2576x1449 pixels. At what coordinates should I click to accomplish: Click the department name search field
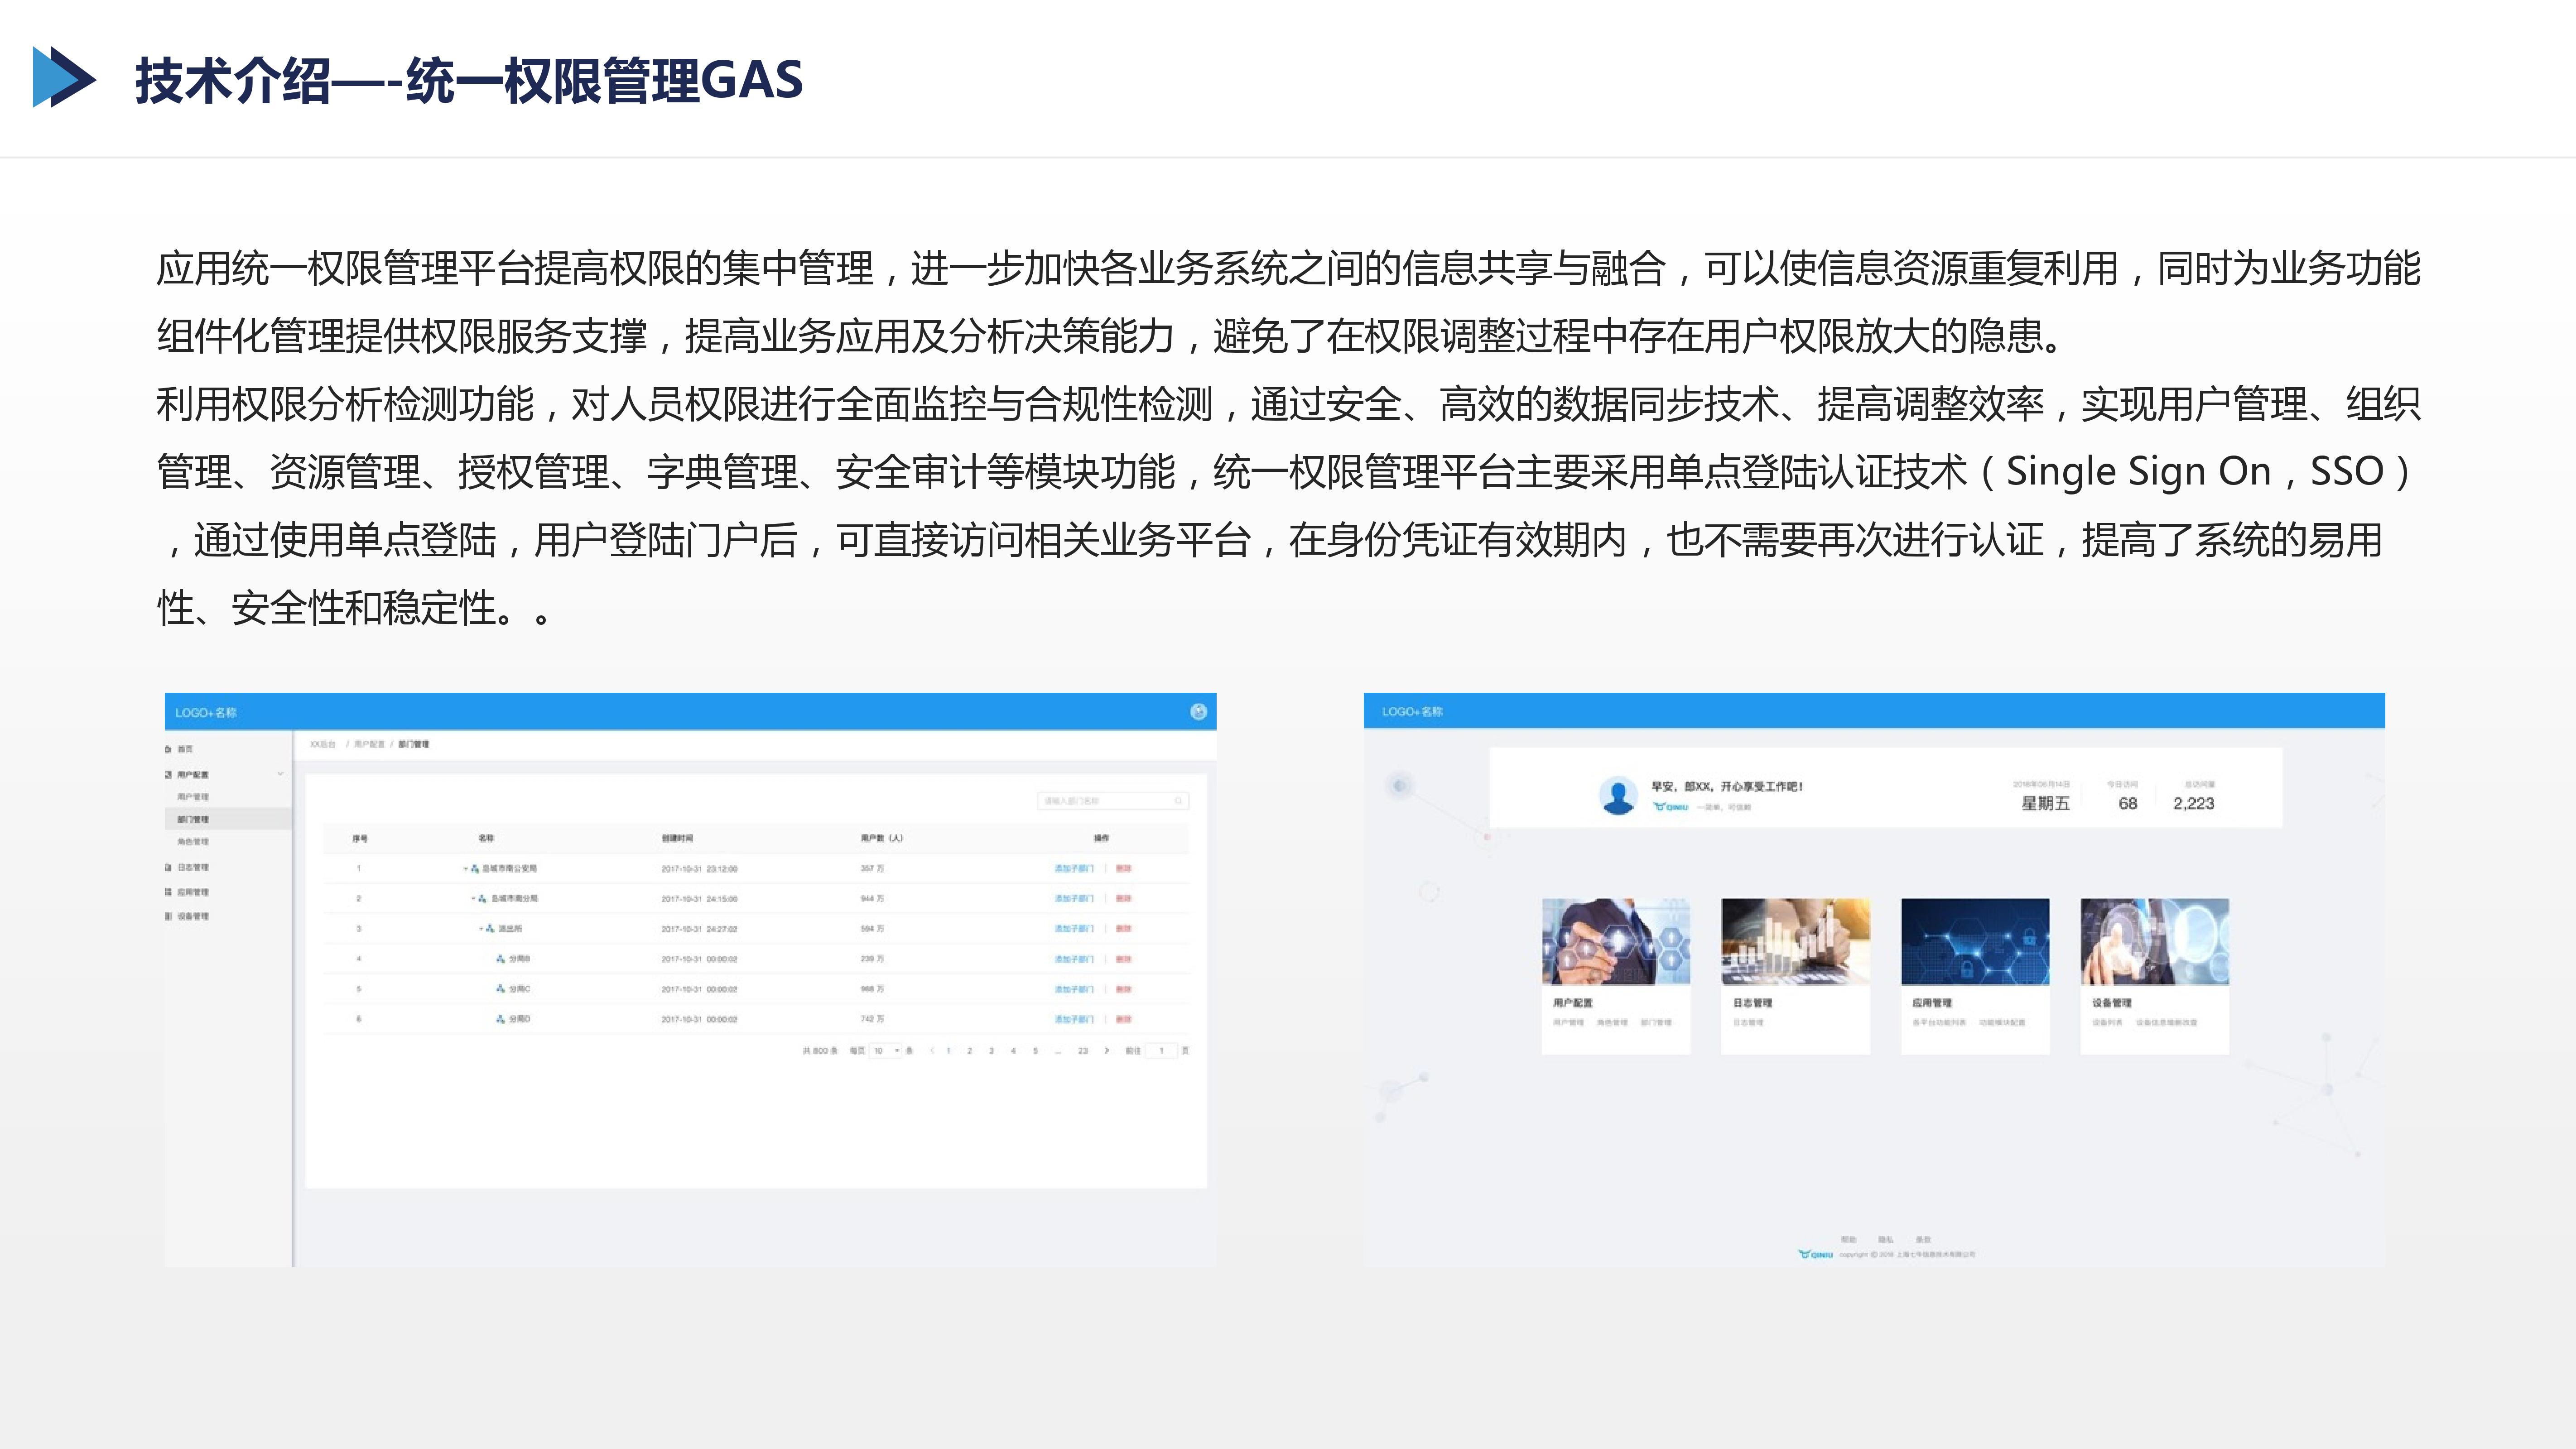pyautogui.click(x=1113, y=801)
